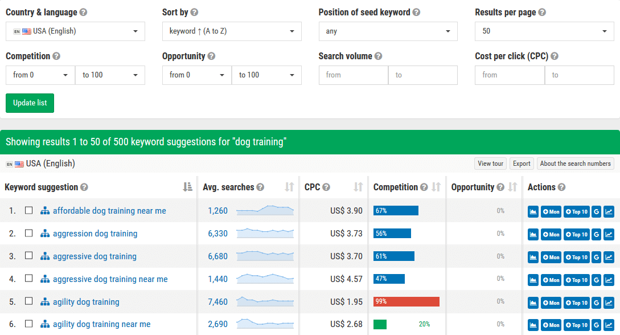
Task: Click the Export button
Action: [522, 164]
